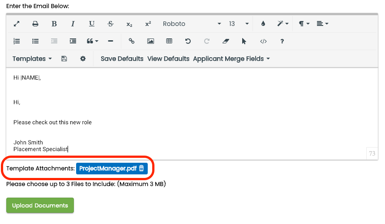The height and width of the screenshot is (224, 385).
Task: Insert a link with chain icon
Action: pyautogui.click(x=132, y=41)
